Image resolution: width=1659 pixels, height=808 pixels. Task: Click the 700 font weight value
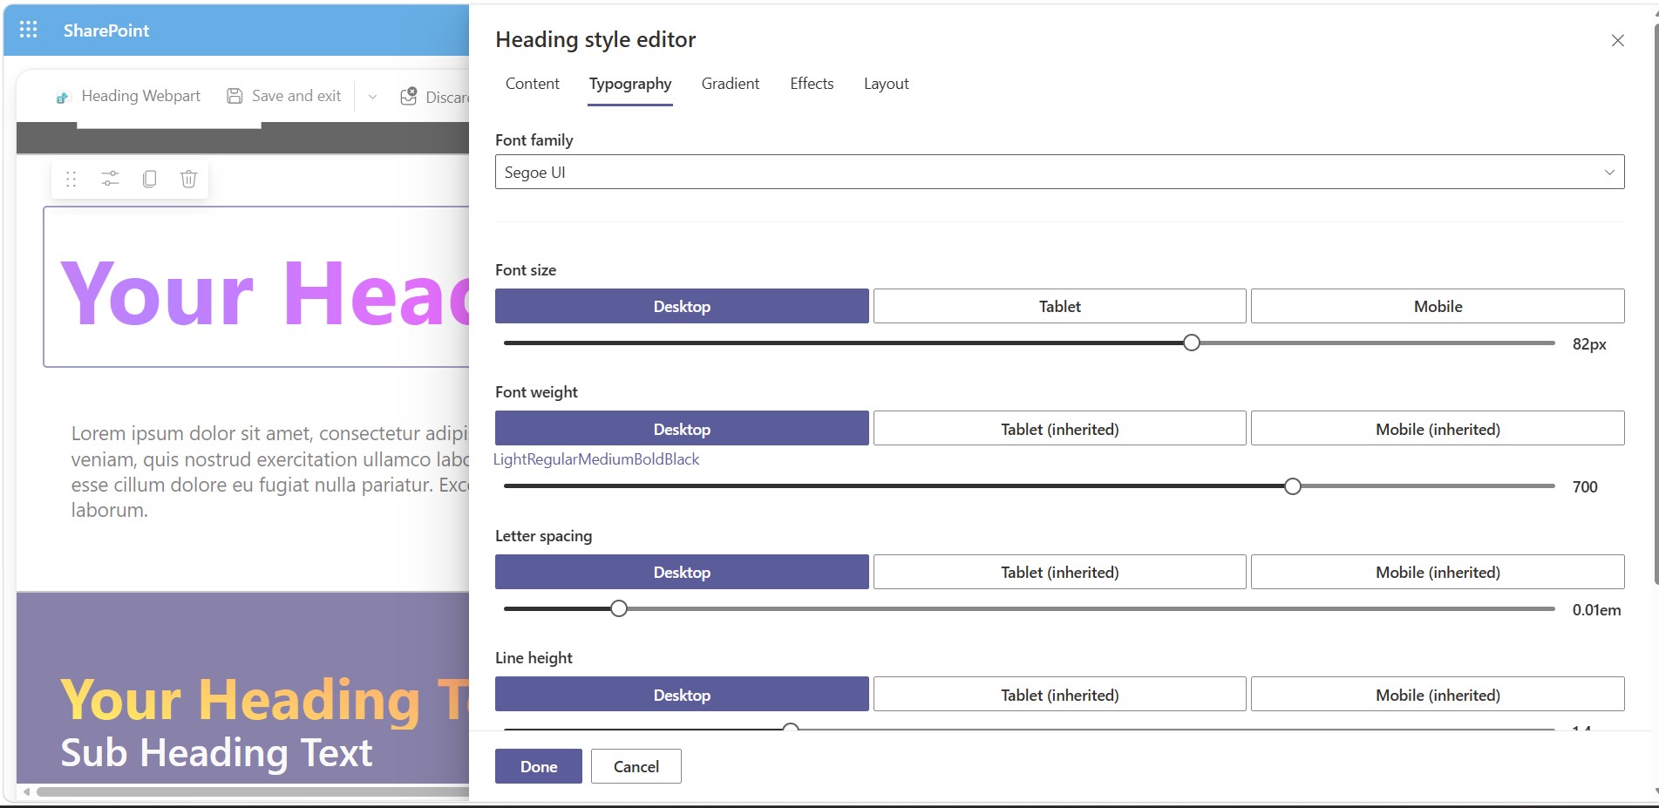1585,487
